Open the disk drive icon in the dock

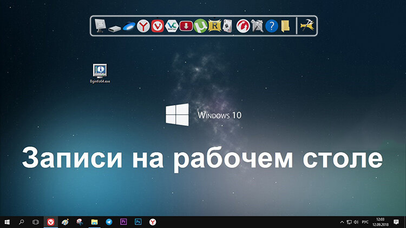pos(114,29)
